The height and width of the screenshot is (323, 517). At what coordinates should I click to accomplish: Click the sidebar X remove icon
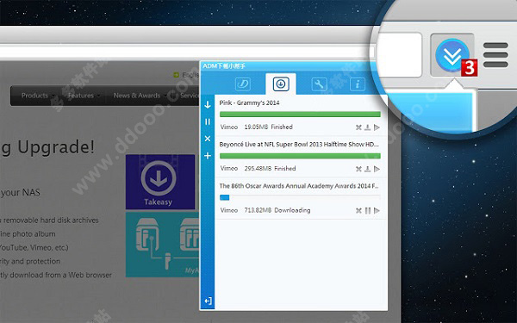pos(208,139)
